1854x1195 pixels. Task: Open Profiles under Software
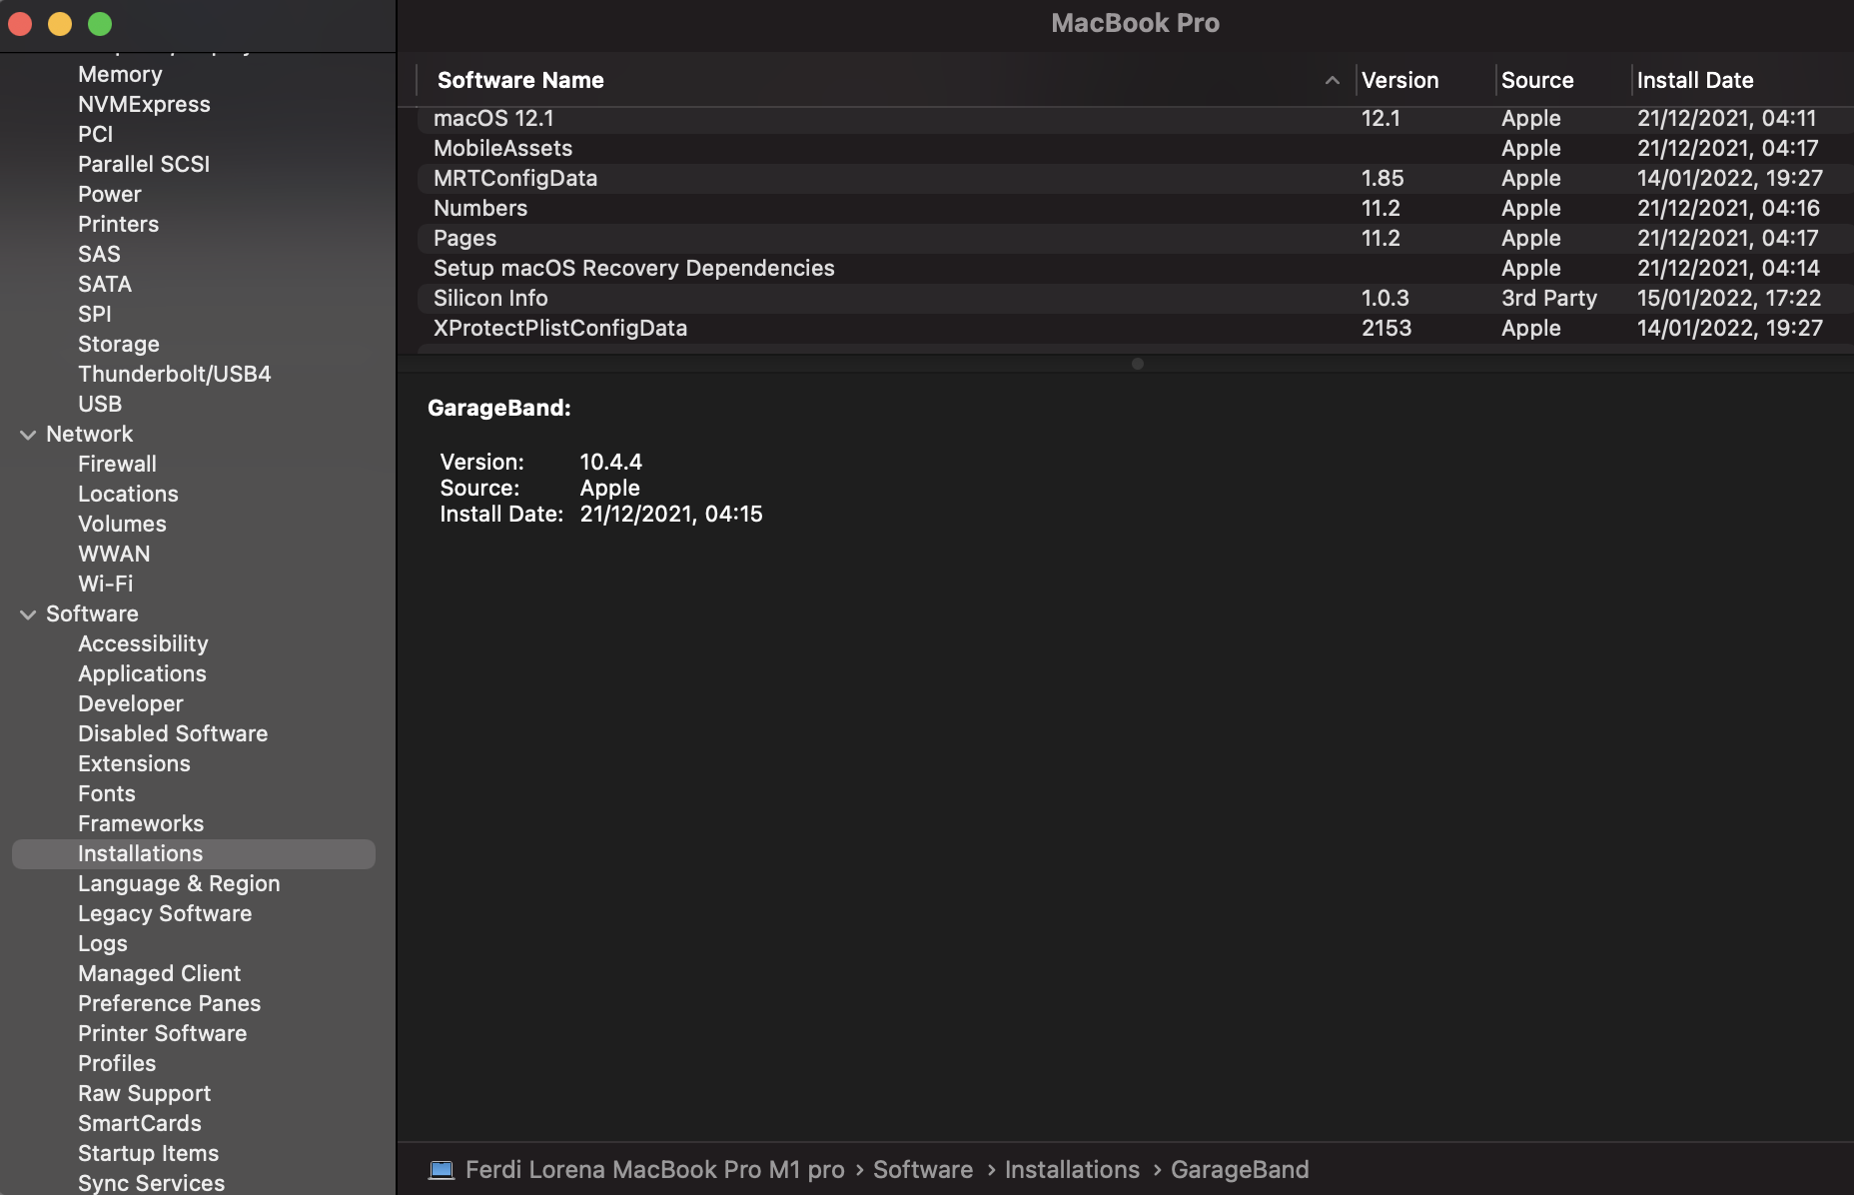point(117,1064)
